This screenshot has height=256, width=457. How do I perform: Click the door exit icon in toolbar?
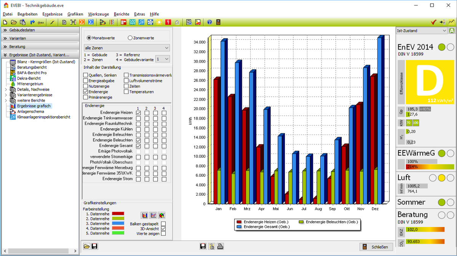coord(218,22)
